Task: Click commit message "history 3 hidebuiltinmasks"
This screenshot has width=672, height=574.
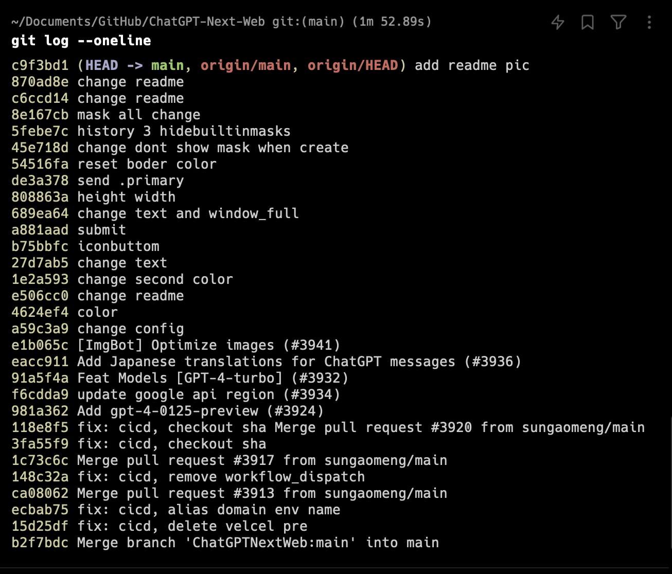Action: (x=184, y=131)
